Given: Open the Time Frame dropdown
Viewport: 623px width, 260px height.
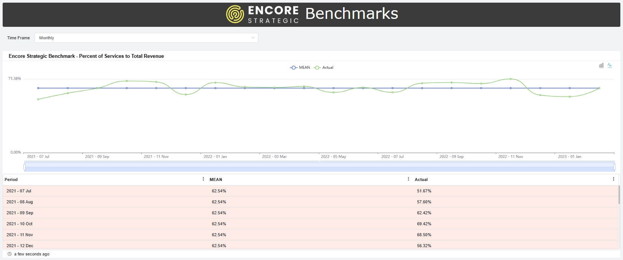Looking at the screenshot, I should tap(146, 38).
